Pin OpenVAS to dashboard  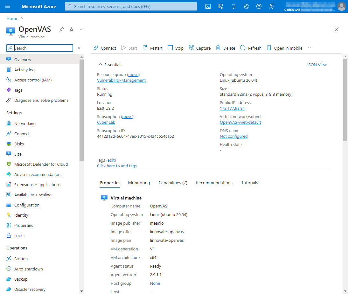coord(61,29)
